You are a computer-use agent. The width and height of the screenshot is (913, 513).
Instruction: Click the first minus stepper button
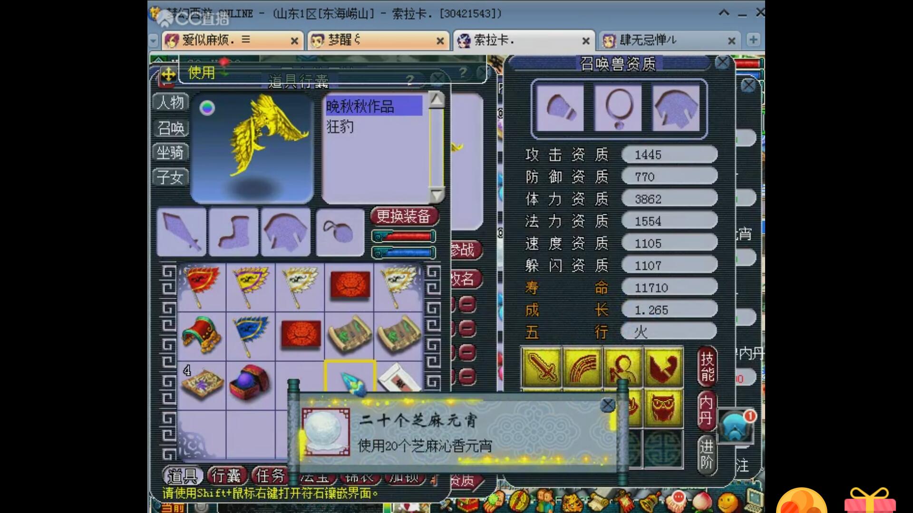(467, 304)
